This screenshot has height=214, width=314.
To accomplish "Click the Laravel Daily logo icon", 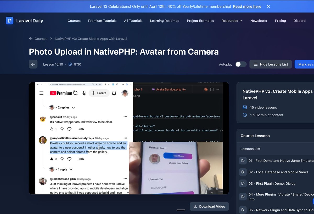I will coord(9,20).
